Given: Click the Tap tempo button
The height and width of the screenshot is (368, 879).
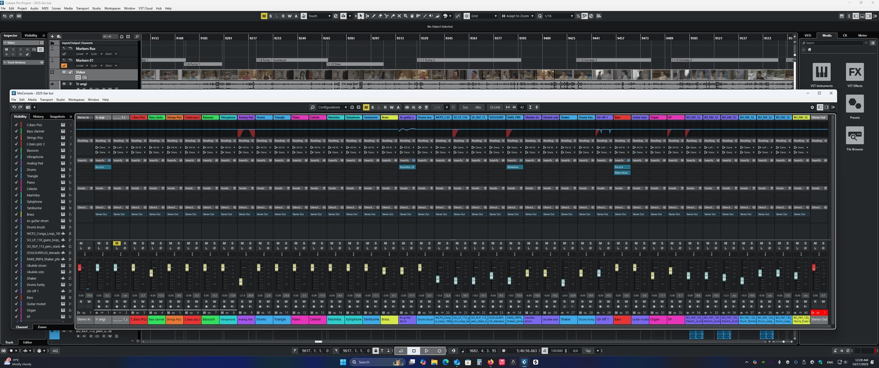Looking at the screenshot, I should coord(588,351).
